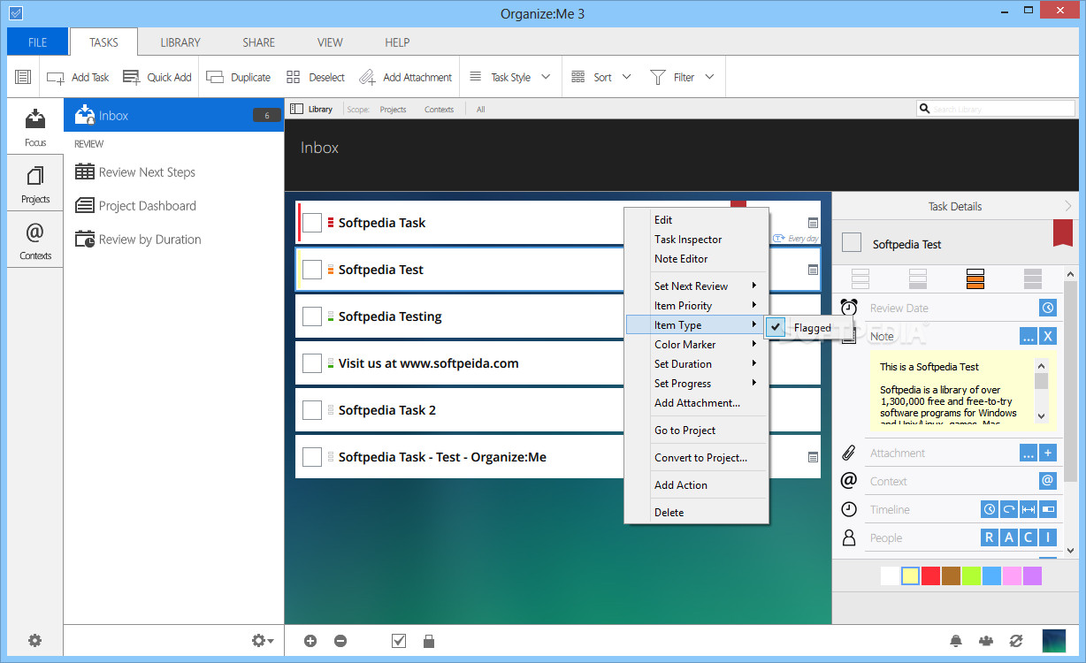Tick the checkbox for Softpedia Task - Test - Organize:Me

point(312,457)
